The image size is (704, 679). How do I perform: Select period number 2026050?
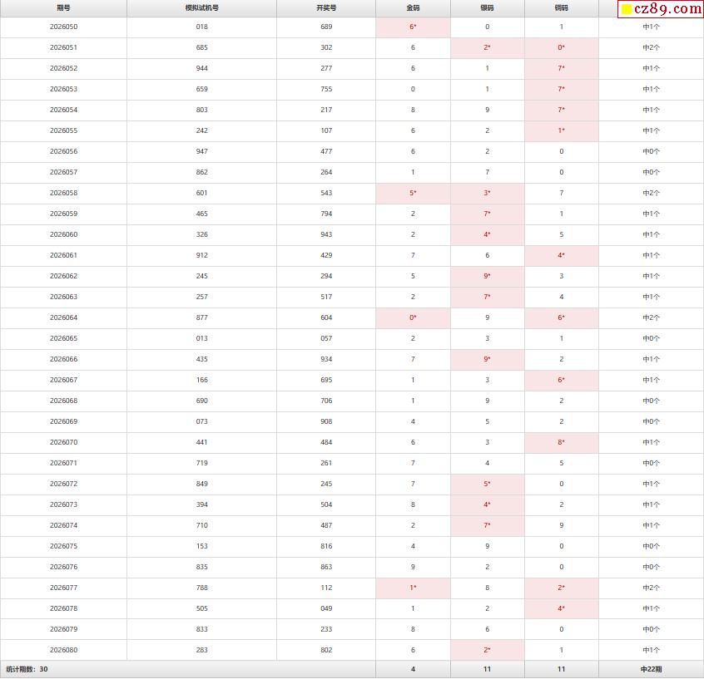[63, 27]
